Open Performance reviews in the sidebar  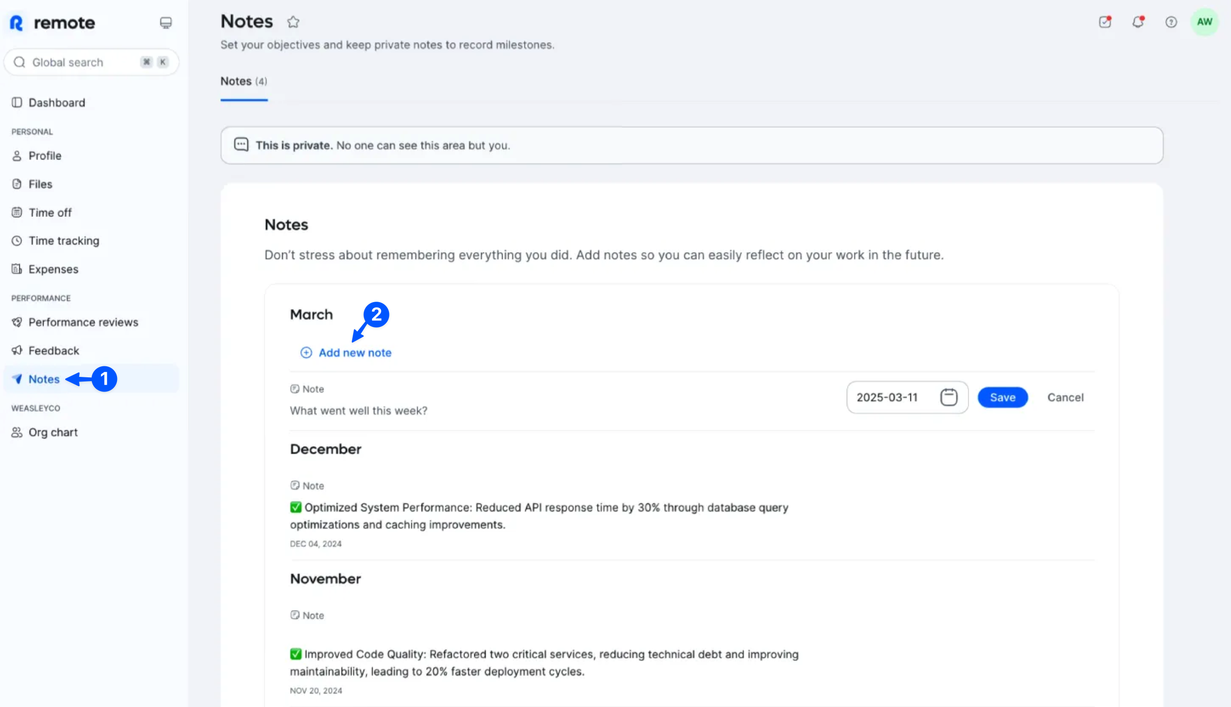pyautogui.click(x=83, y=322)
